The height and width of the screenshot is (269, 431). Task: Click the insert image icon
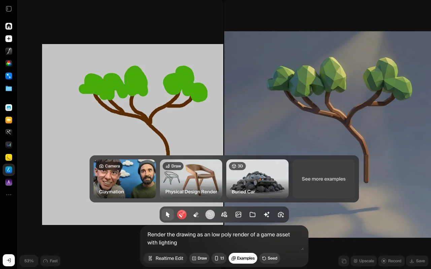pos(238,215)
